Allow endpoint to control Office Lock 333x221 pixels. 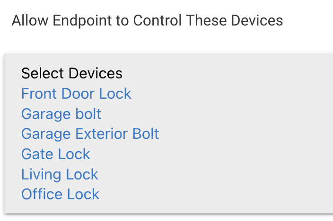pyautogui.click(x=60, y=194)
